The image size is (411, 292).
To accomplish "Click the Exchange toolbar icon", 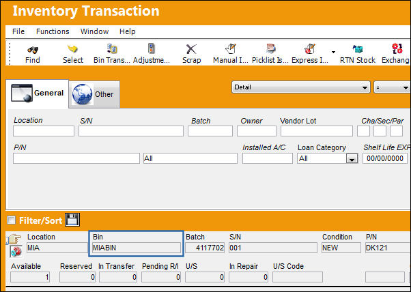I will coord(397,48).
